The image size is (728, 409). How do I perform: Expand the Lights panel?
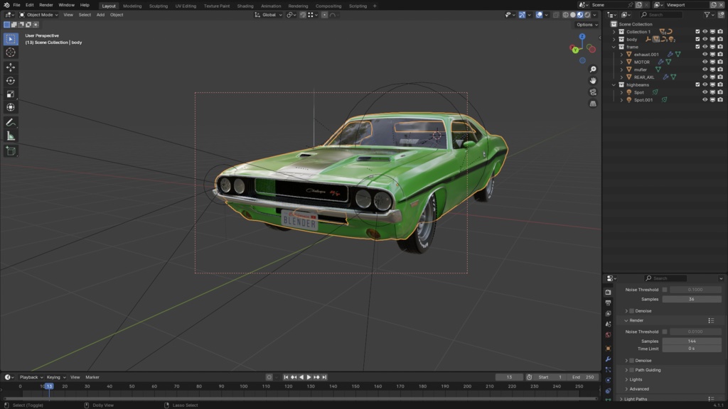tap(627, 380)
